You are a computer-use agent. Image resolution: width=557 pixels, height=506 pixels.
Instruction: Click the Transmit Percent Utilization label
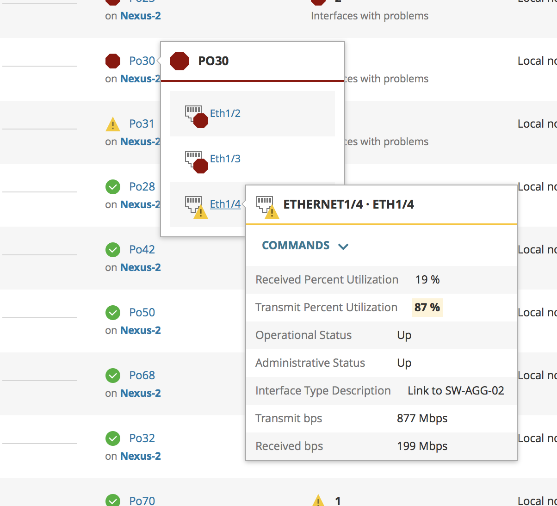pos(327,308)
